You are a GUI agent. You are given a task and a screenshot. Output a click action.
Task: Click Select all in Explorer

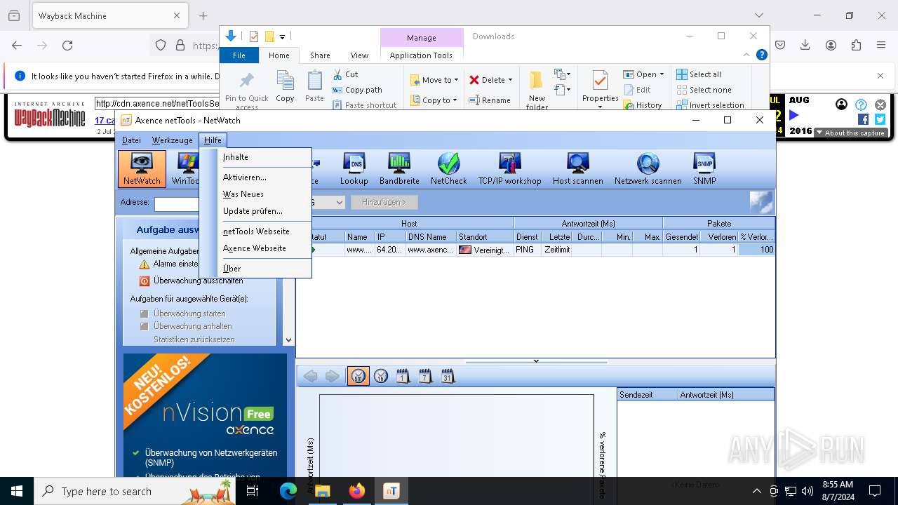click(699, 74)
